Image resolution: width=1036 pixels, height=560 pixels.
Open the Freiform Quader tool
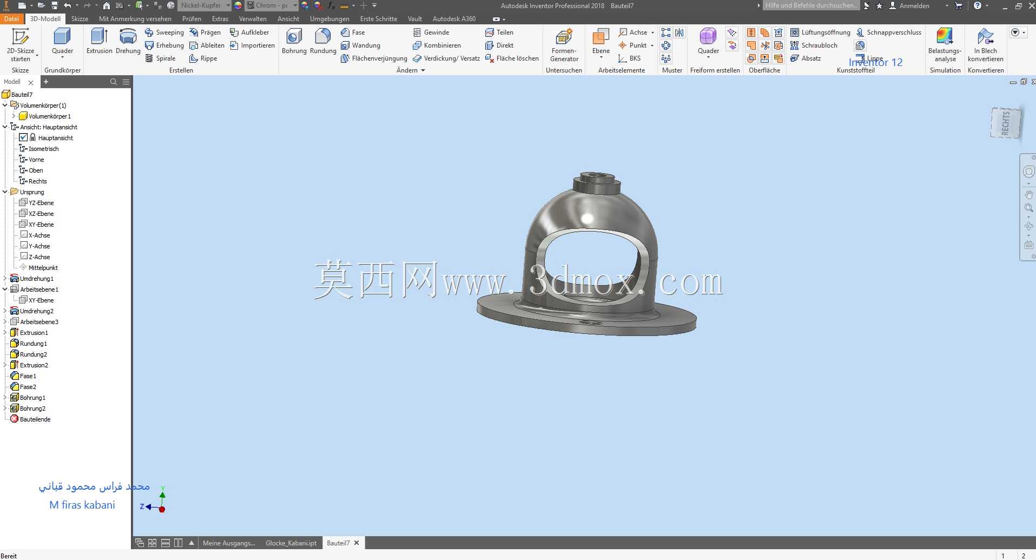(x=708, y=42)
